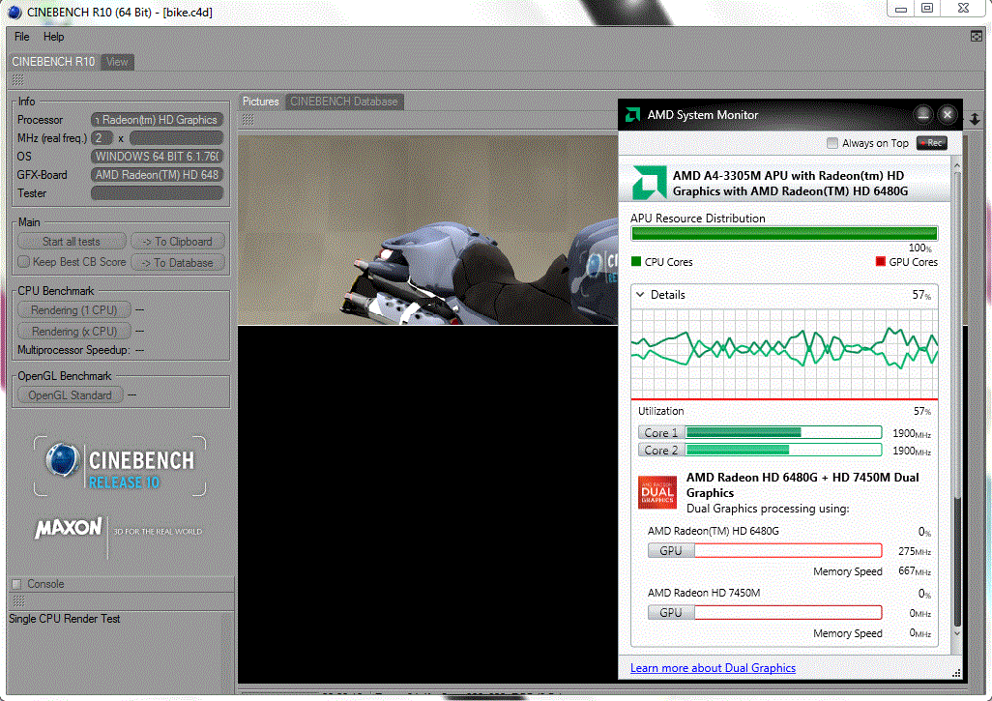This screenshot has height=701, width=992.
Task: Click the Rec record button
Action: coord(932,143)
